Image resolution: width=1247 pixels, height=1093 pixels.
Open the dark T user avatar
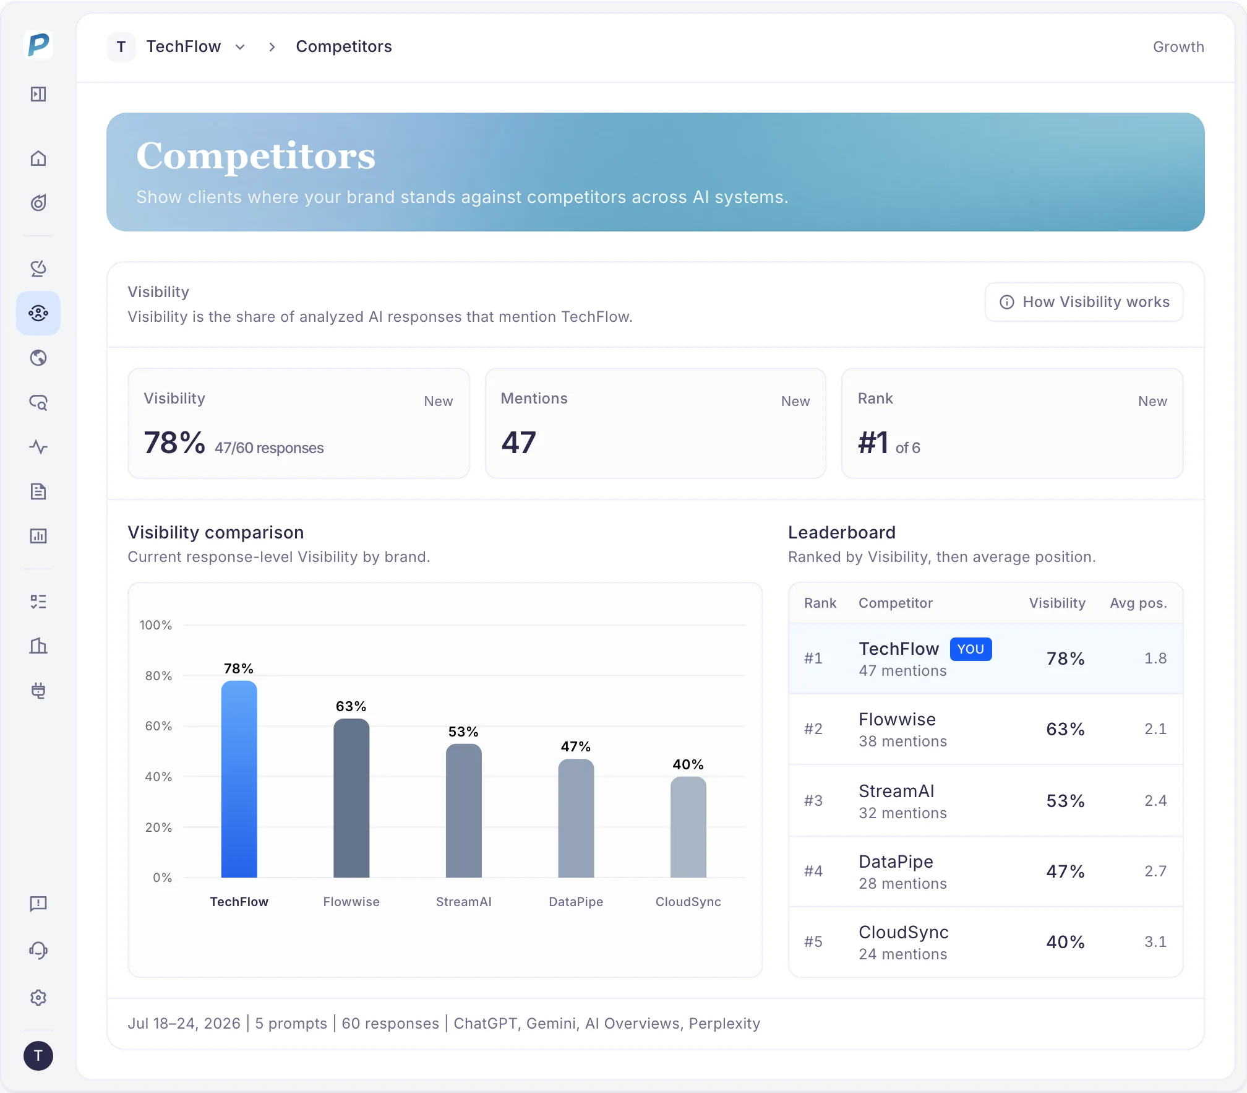pos(38,1056)
